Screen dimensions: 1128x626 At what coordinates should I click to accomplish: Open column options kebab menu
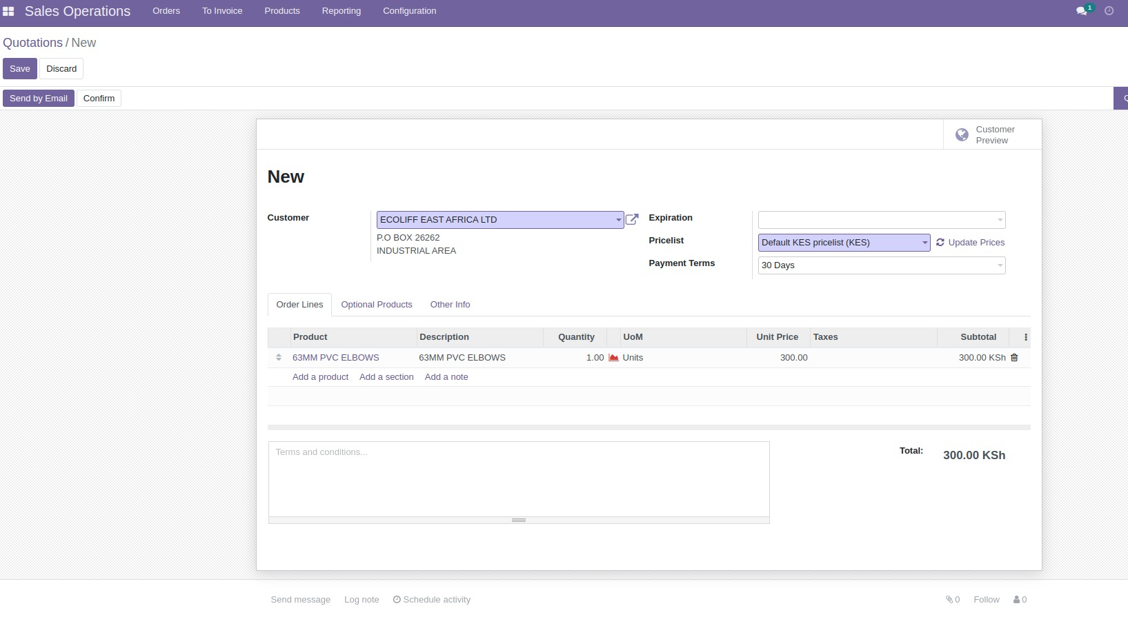pyautogui.click(x=1025, y=337)
